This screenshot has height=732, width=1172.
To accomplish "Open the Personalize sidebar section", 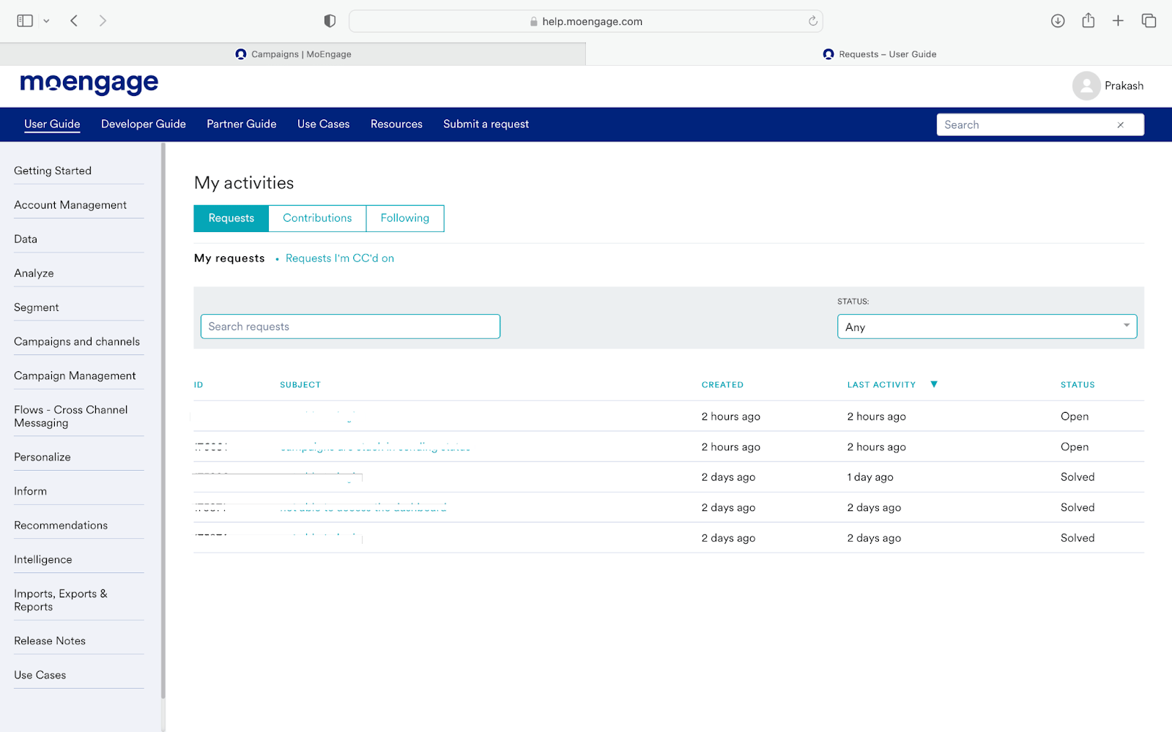I will point(42,457).
